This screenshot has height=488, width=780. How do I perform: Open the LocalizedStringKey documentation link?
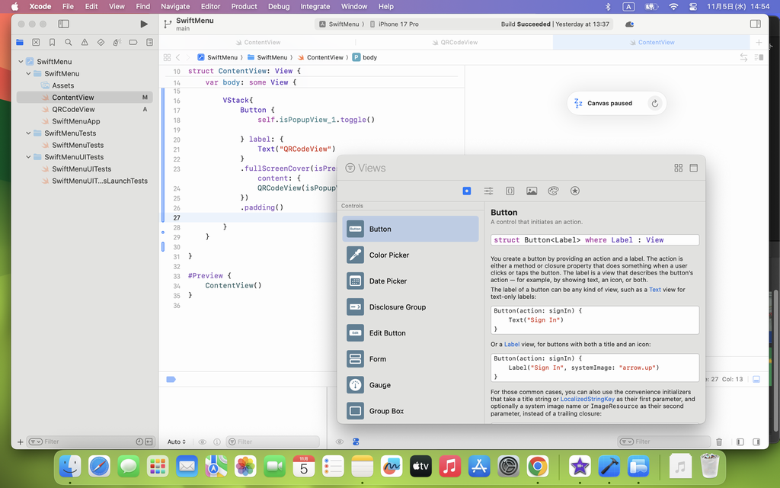click(589, 399)
